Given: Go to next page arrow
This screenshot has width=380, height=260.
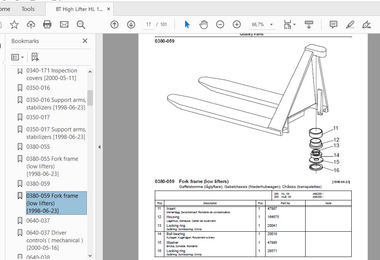Looking at the screenshot, I should click(x=131, y=25).
